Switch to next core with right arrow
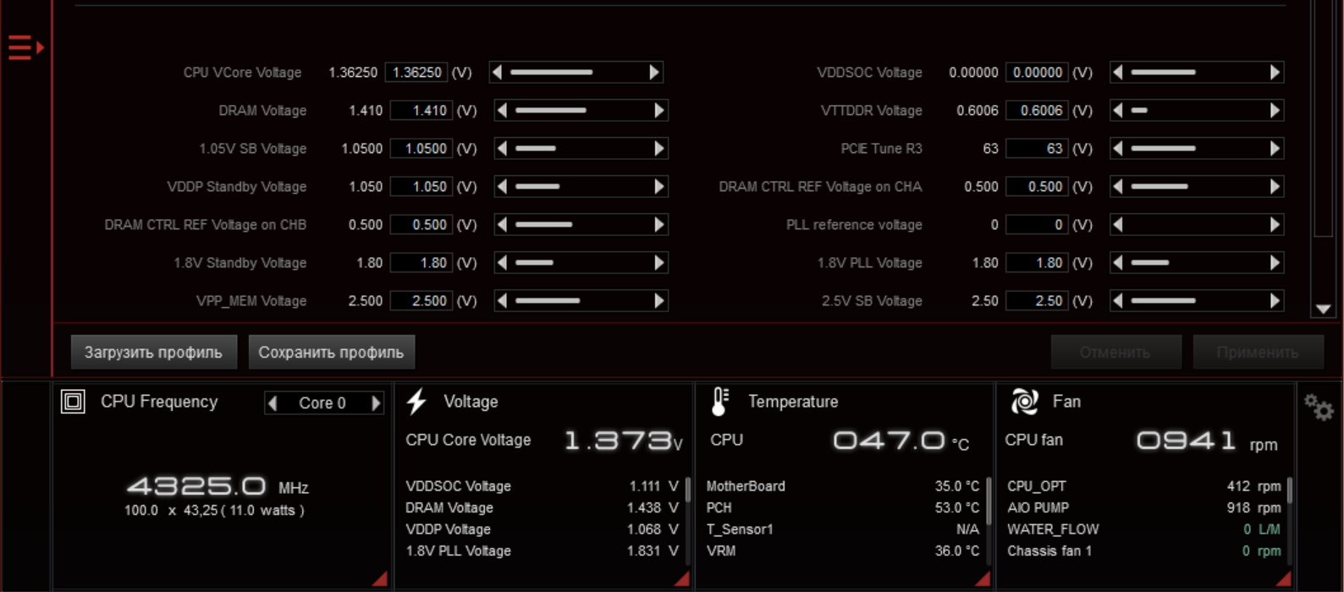This screenshot has width=1344, height=592. click(376, 403)
